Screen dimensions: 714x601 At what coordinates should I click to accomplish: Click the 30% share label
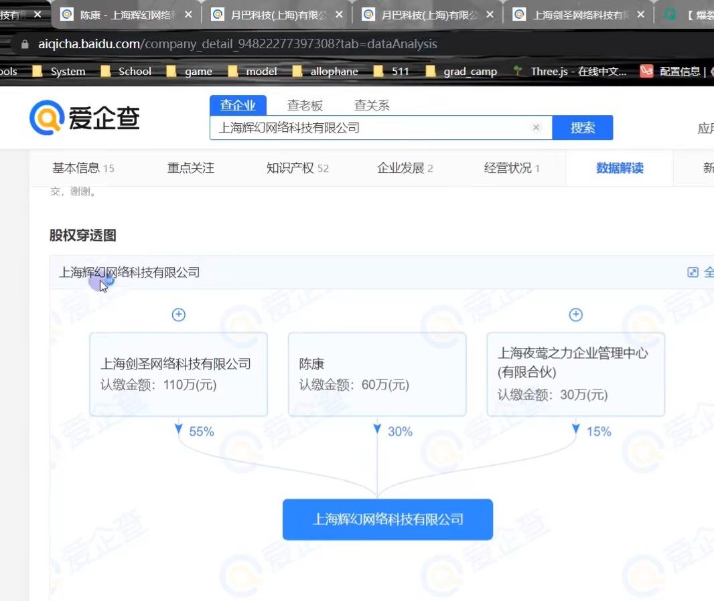(x=400, y=431)
